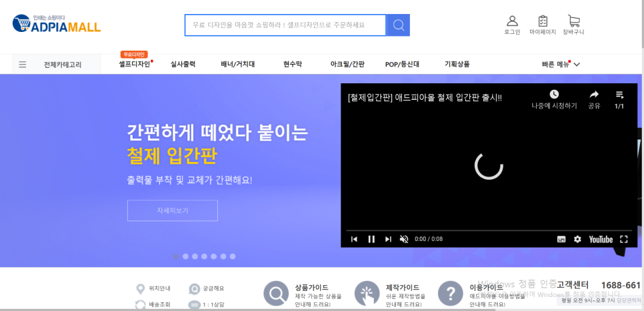644x311 pixels.
Task: Open the 제작가이드 hand-click icon
Action: (367, 294)
